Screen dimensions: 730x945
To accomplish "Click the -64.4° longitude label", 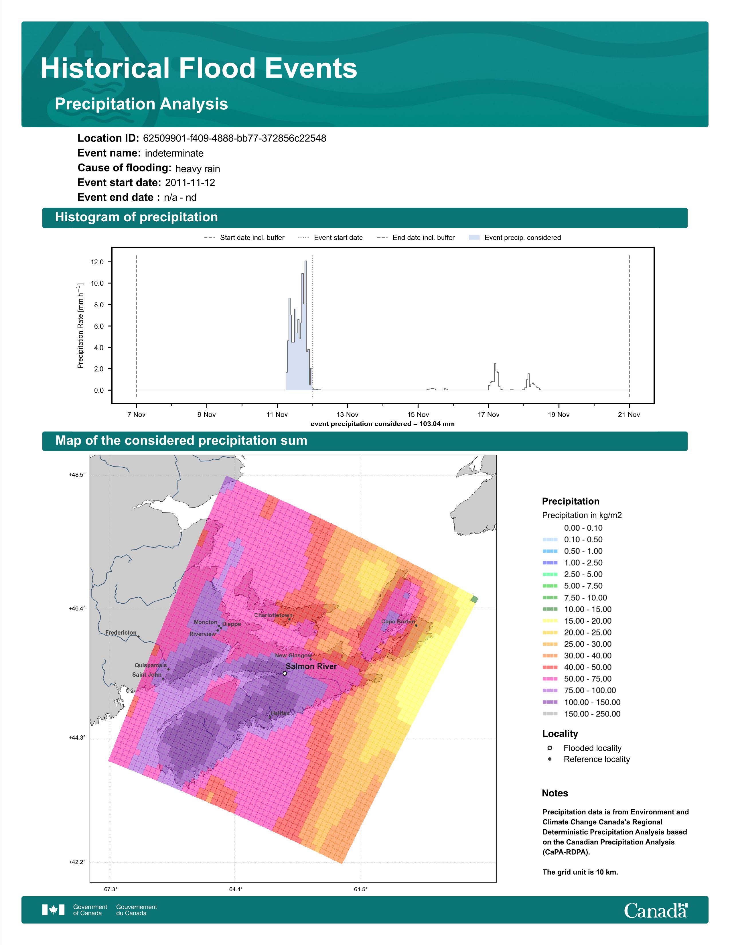I will 235,890.
